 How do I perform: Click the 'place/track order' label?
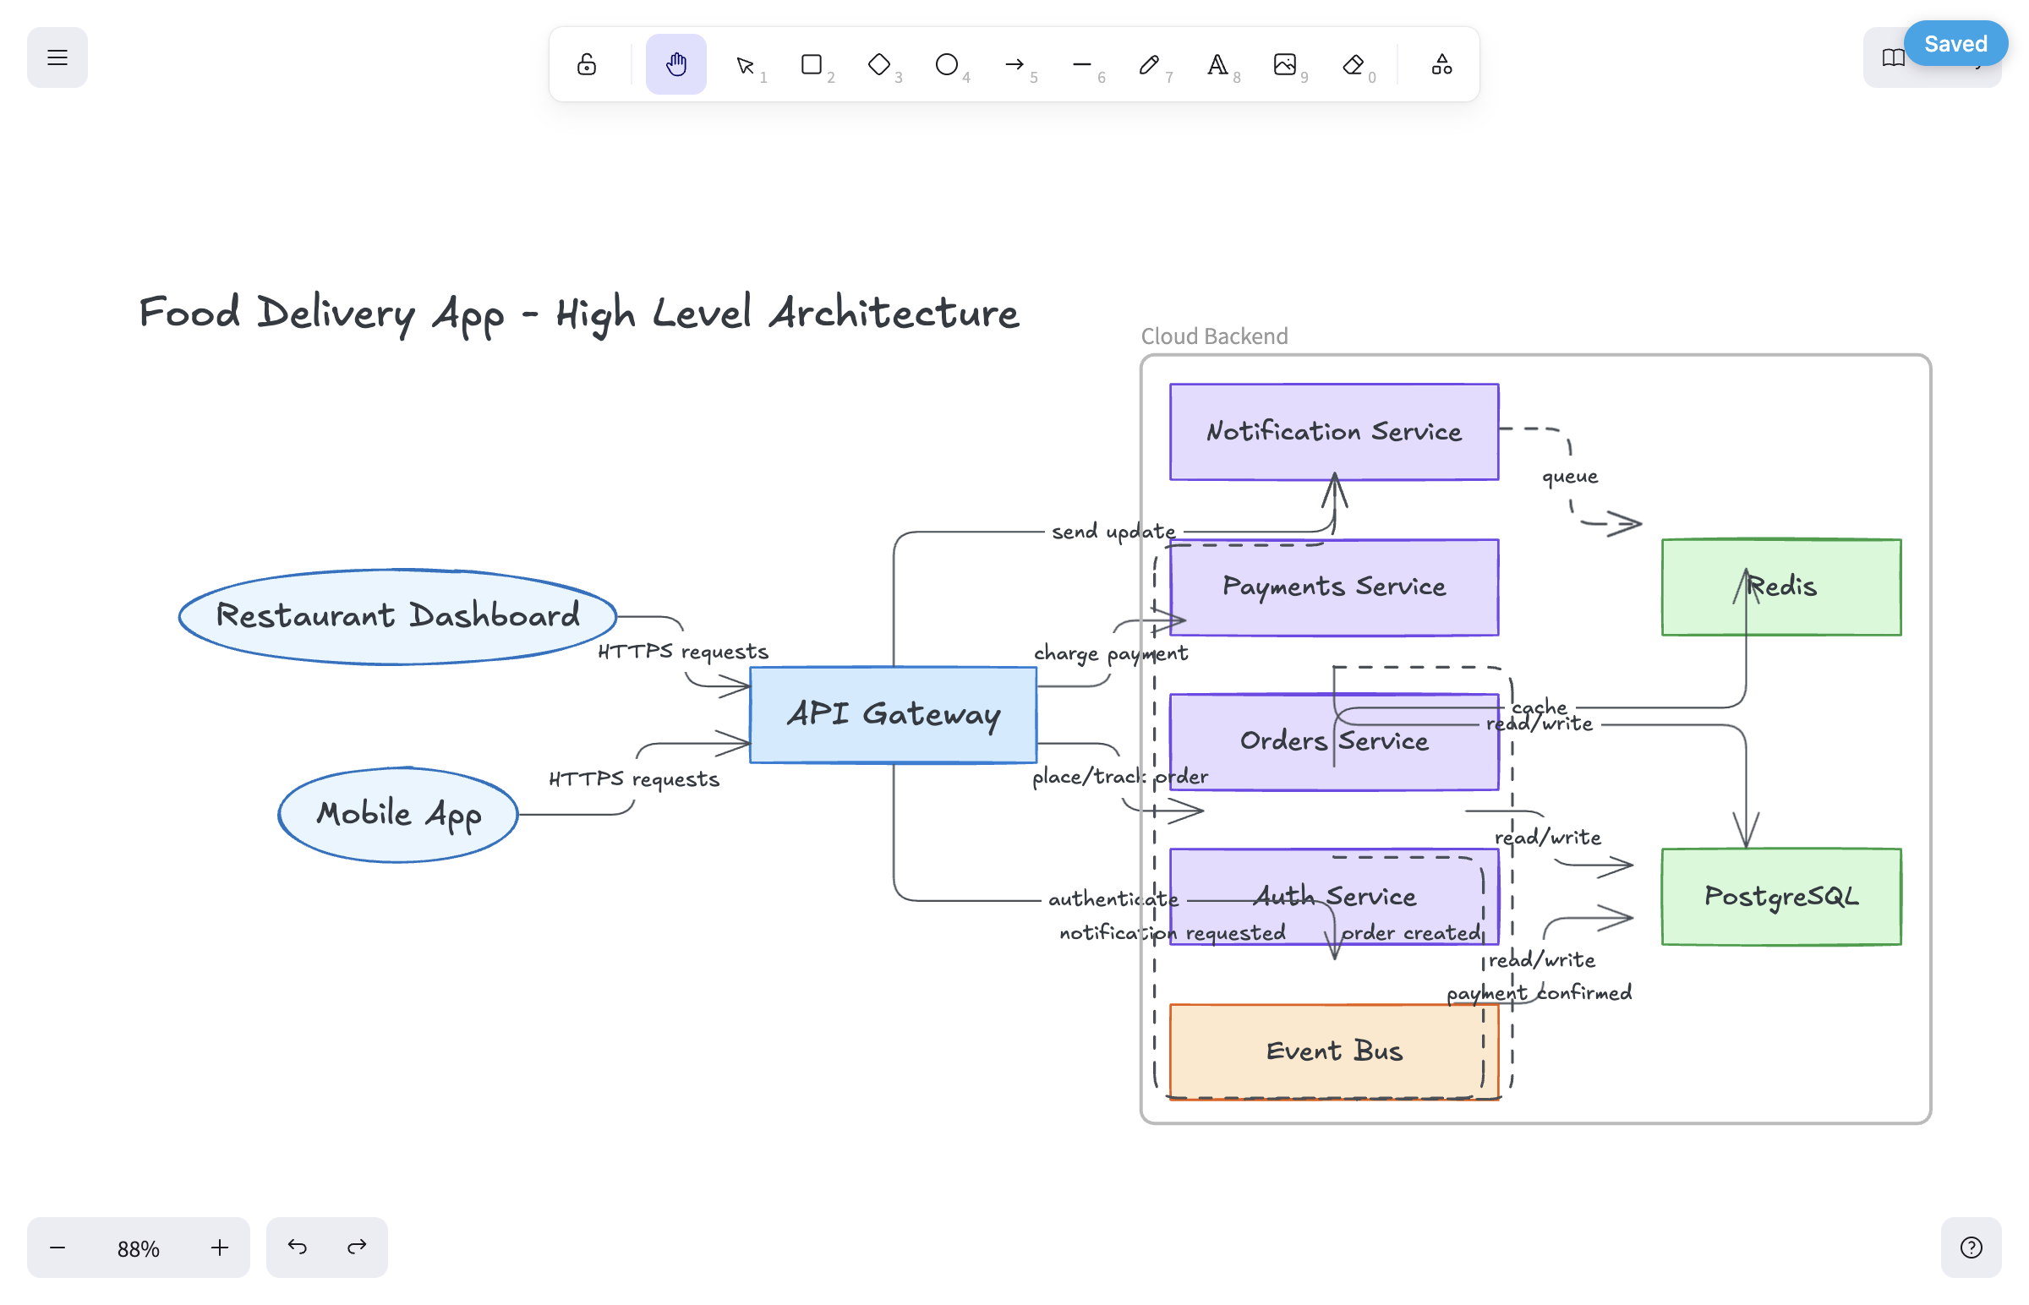[1119, 776]
